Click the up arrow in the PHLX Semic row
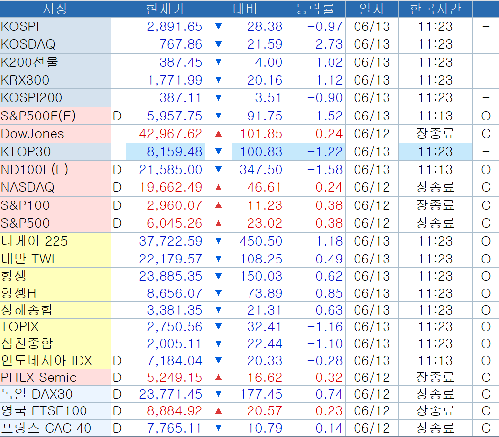 tap(219, 378)
